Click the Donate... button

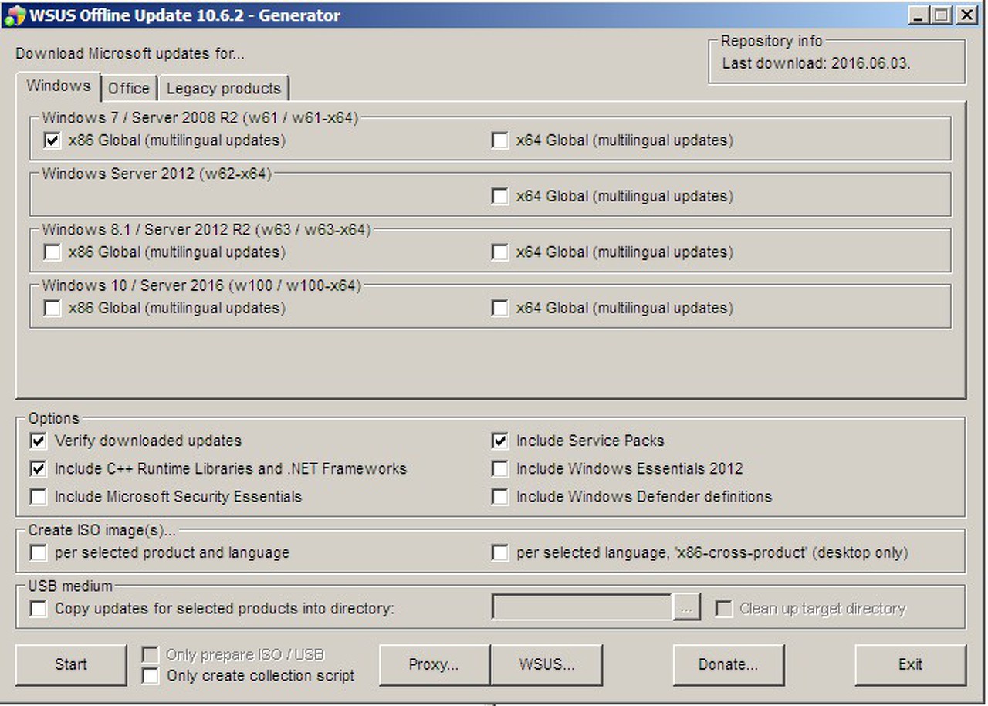[x=728, y=664]
